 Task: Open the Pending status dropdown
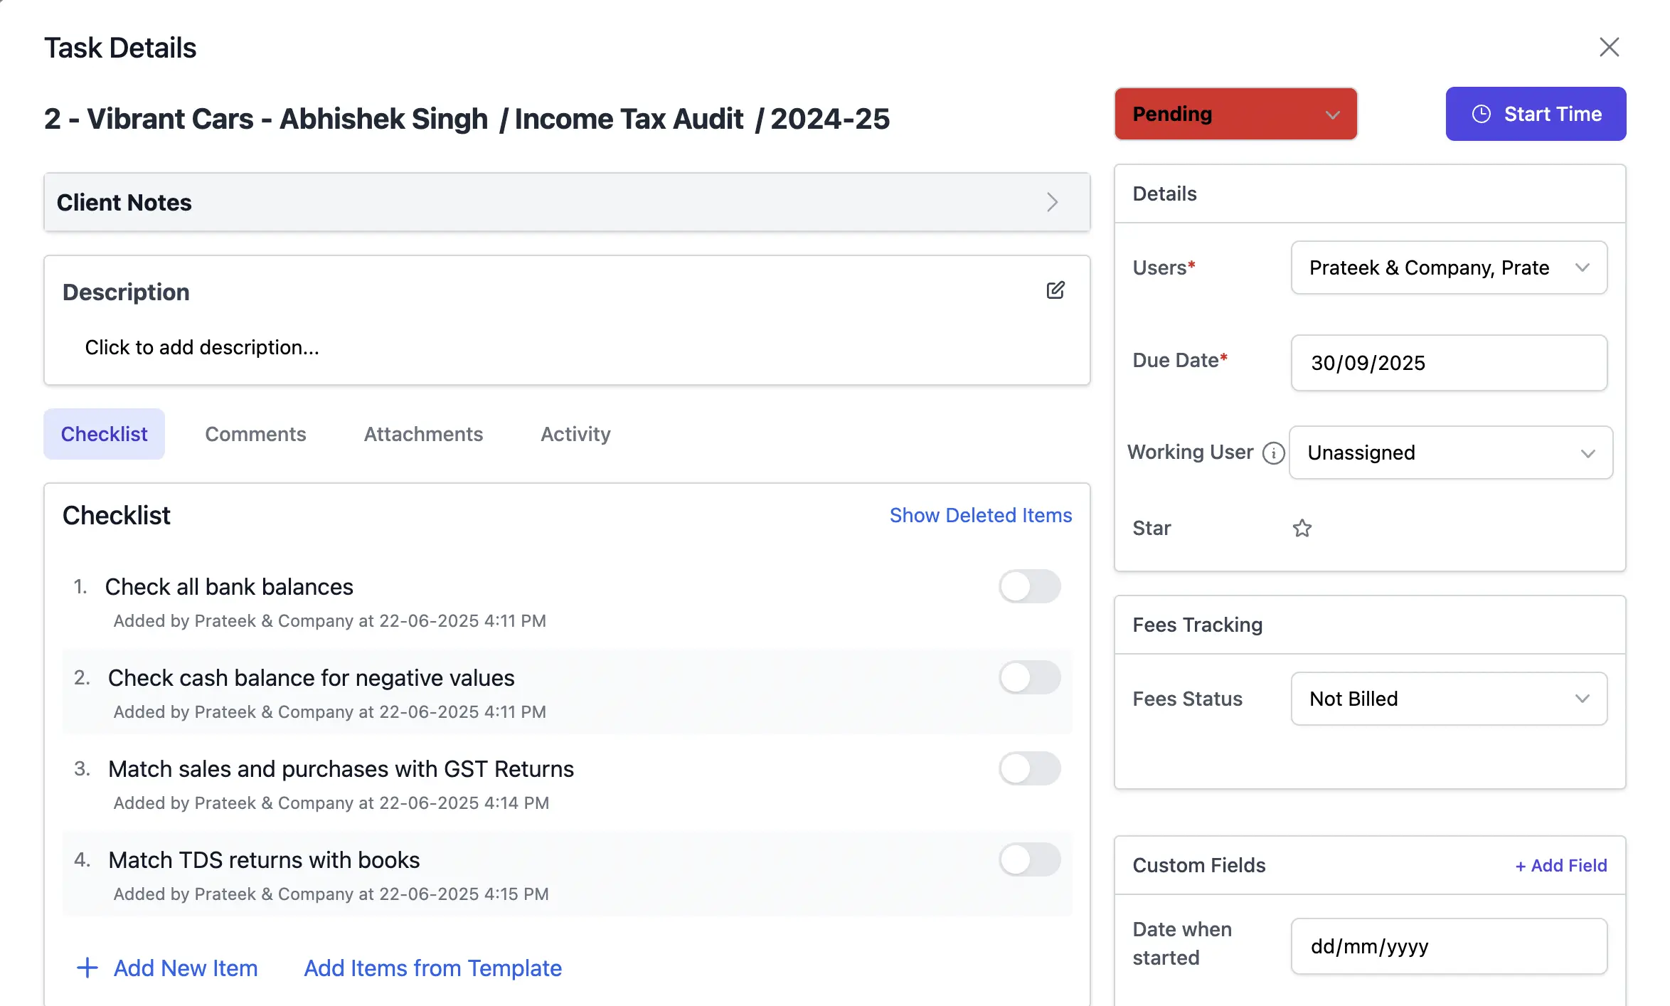(x=1235, y=114)
